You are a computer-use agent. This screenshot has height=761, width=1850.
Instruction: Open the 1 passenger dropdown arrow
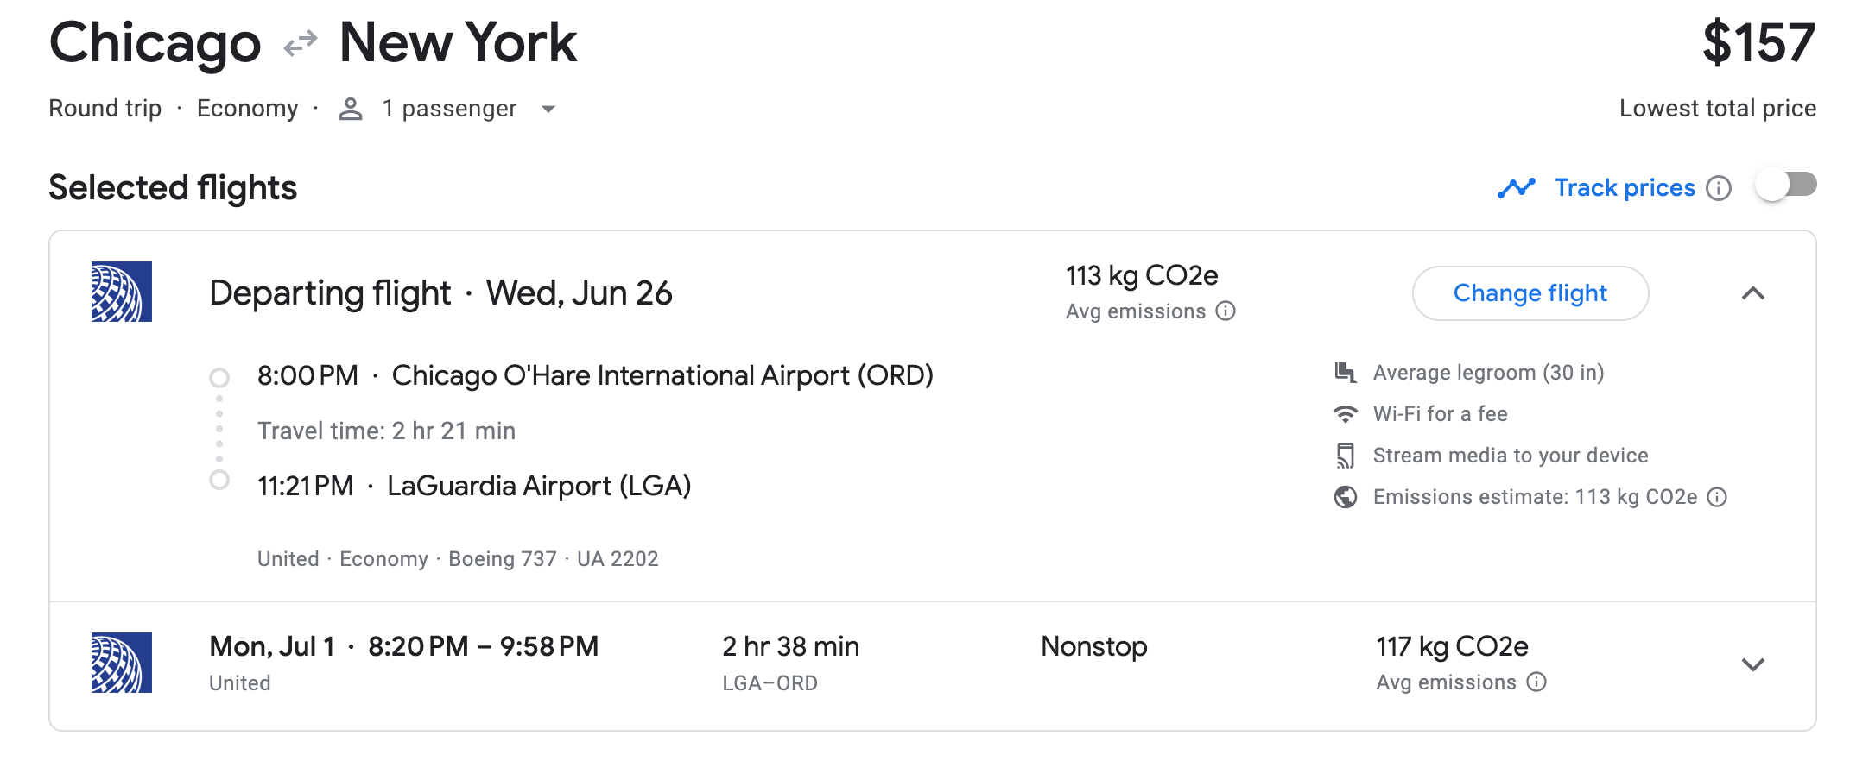pos(548,110)
